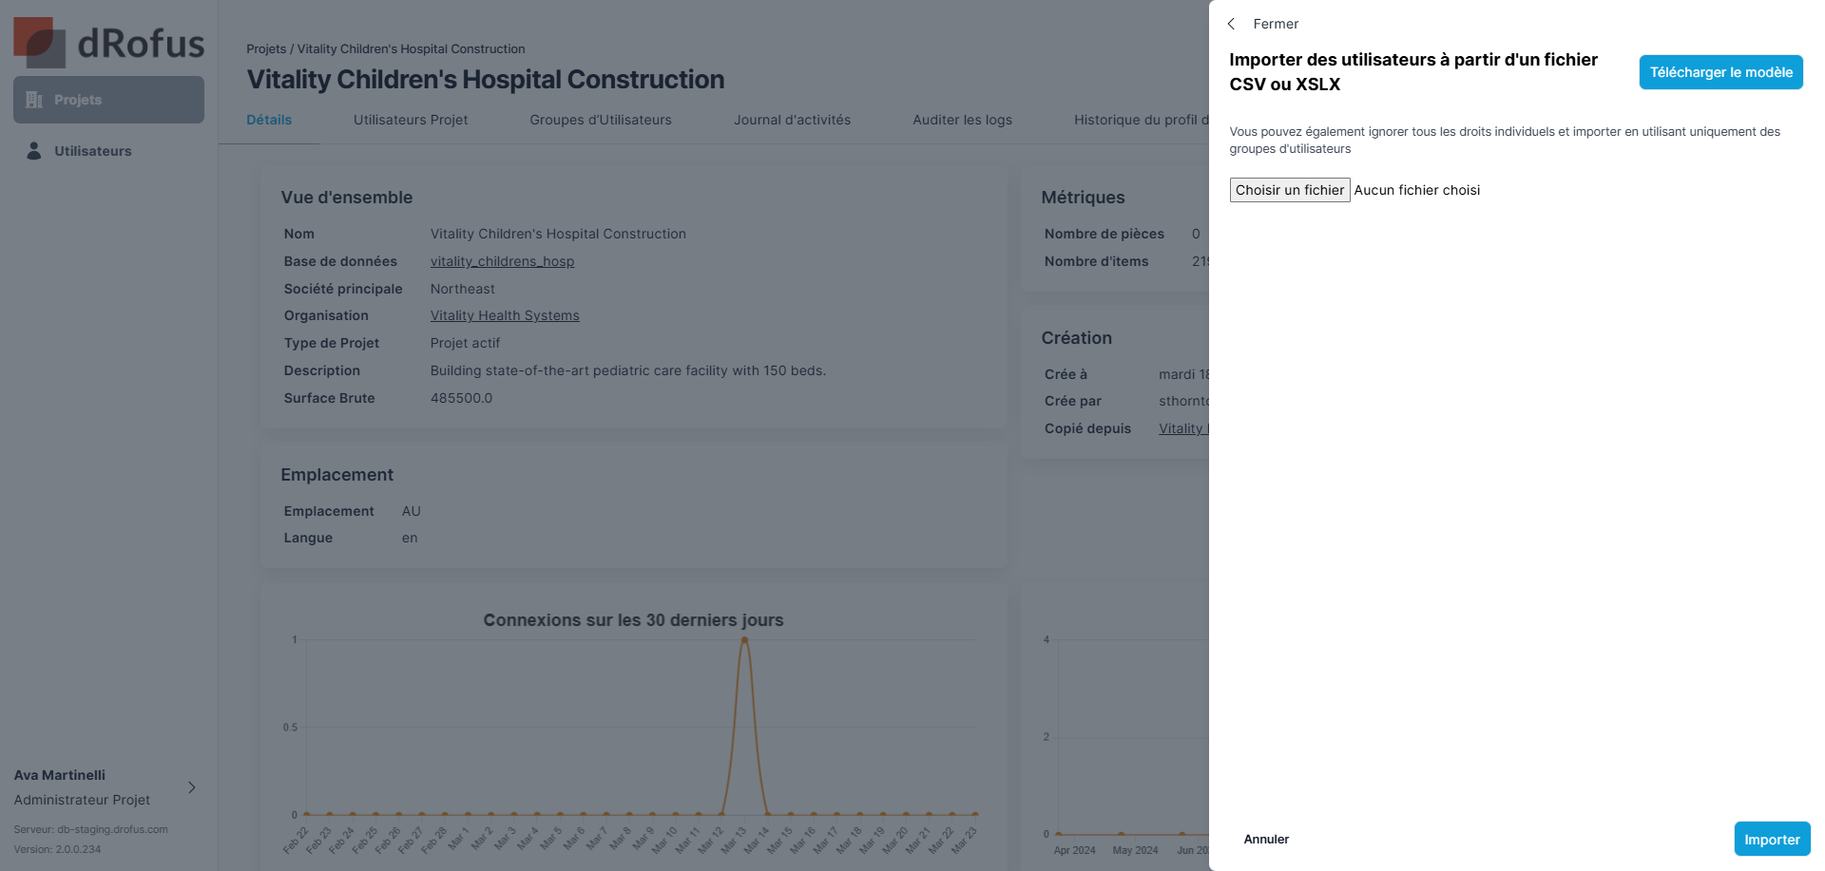Expand the Ava Martinelli user menu arrow

tap(192, 787)
